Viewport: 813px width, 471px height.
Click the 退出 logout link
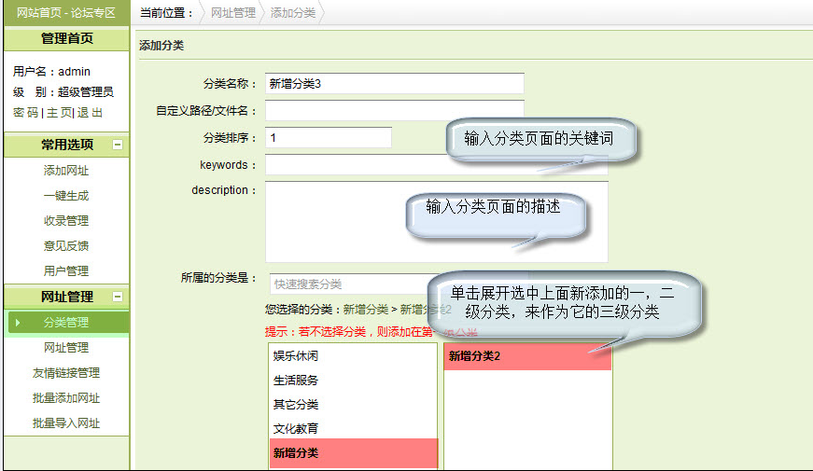90,113
